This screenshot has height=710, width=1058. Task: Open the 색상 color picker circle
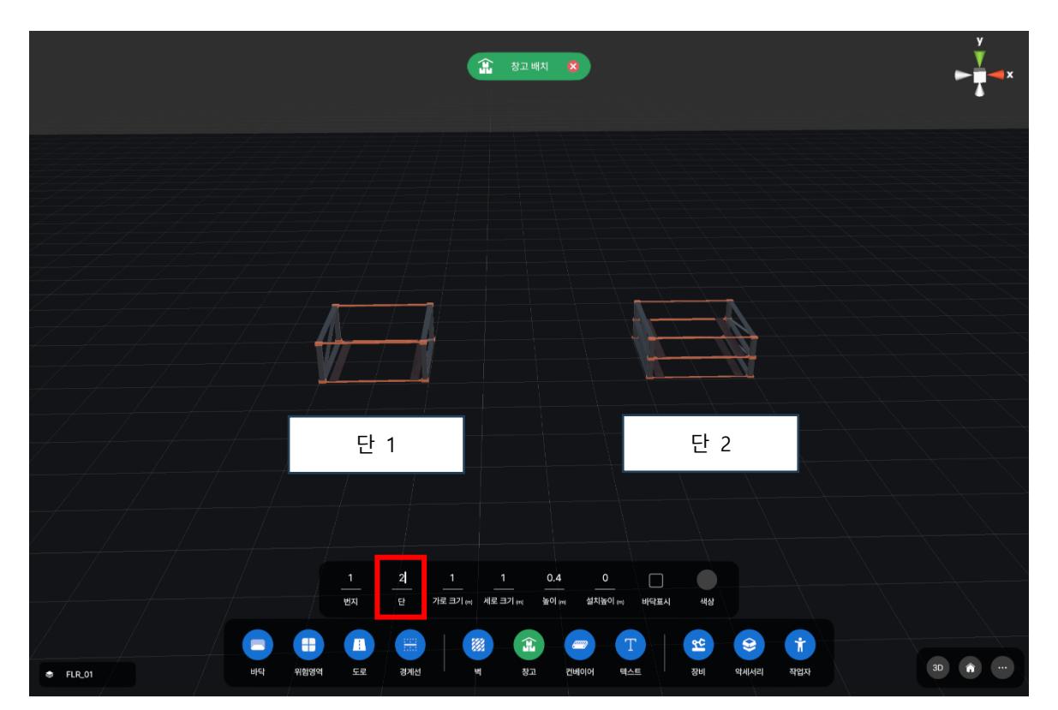click(707, 580)
